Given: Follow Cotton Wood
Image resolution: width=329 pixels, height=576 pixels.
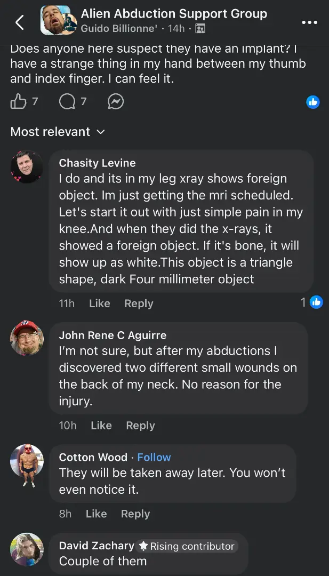Looking at the screenshot, I should tap(154, 457).
